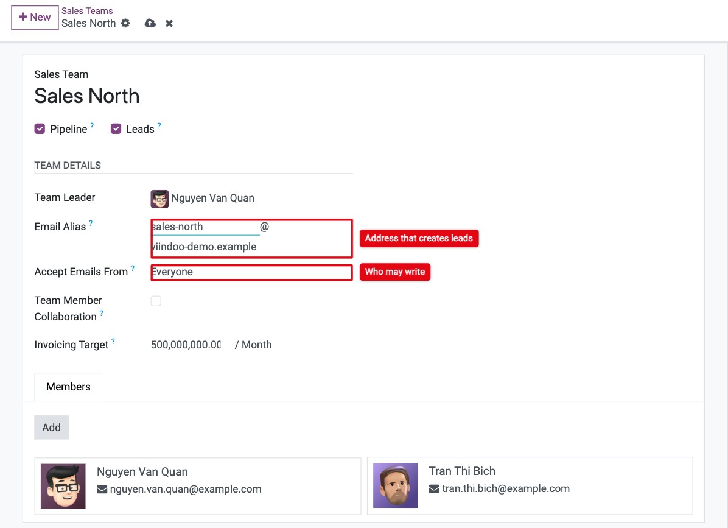Open help tooltip next to Leads

point(159,125)
